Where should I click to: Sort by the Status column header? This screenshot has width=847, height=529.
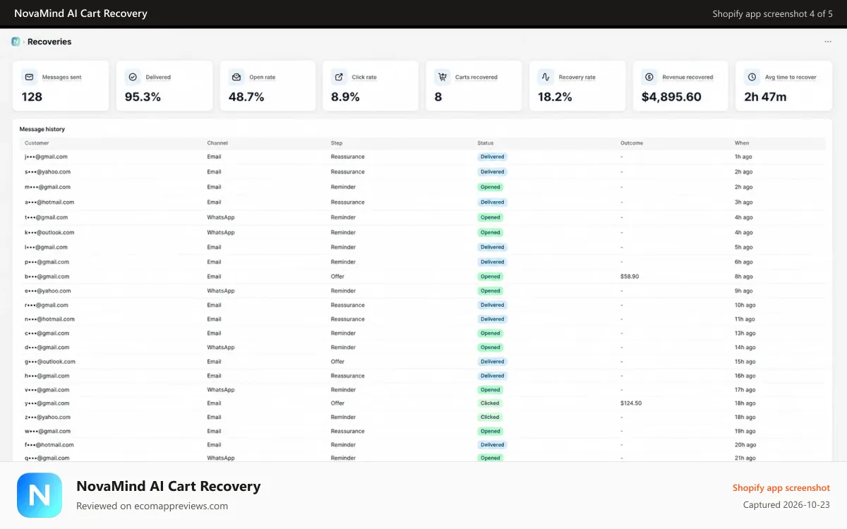486,143
